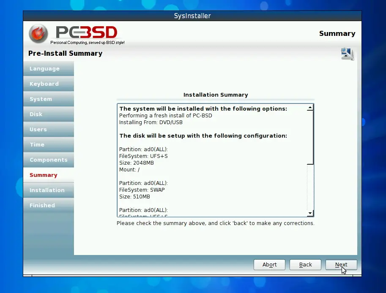Click 'Size: 510MB' line
The height and width of the screenshot is (293, 386).
[x=134, y=197]
